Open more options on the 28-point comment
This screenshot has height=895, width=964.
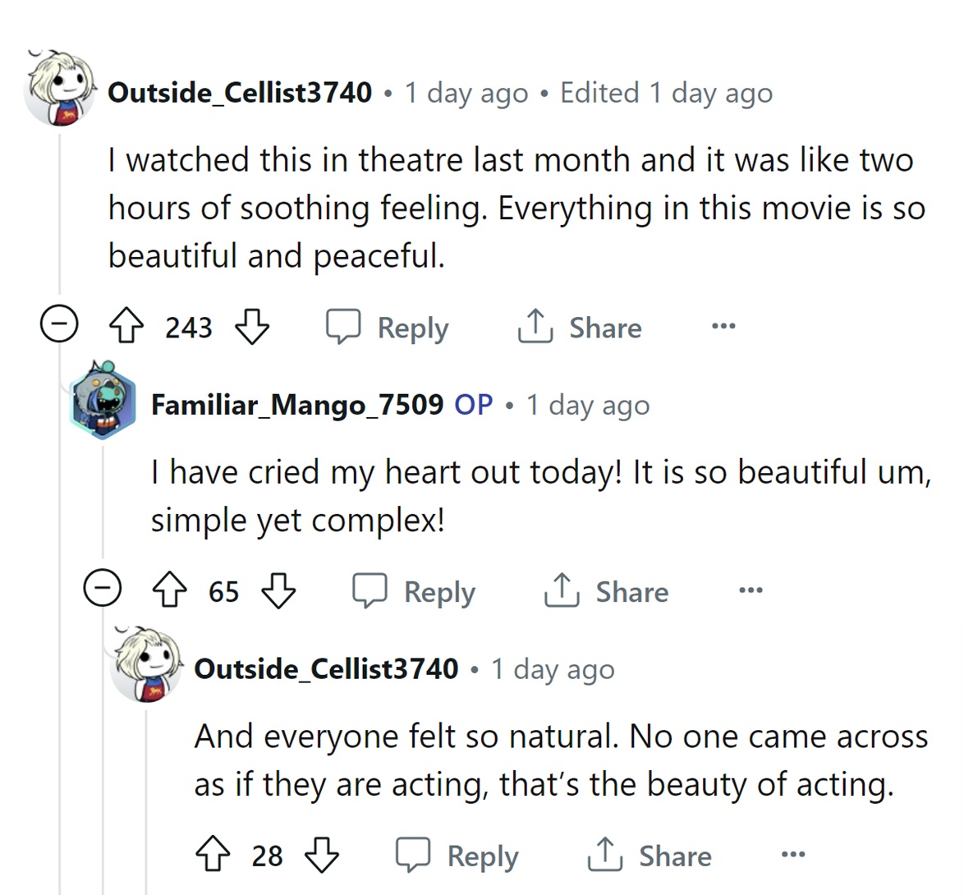coord(793,855)
